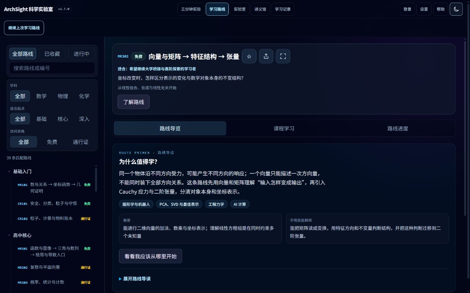Viewport: 470px width, 293px height.
Task: Choose the 核心 starting level
Action: point(63,119)
